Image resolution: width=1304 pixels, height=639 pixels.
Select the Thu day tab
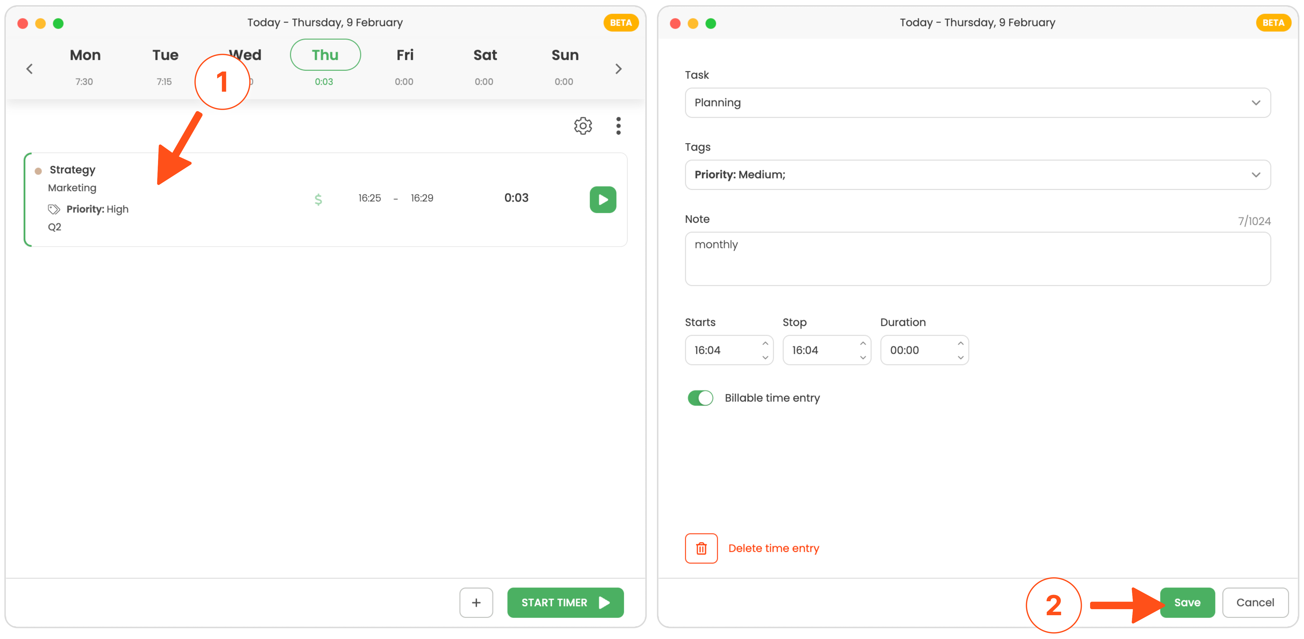pyautogui.click(x=325, y=55)
